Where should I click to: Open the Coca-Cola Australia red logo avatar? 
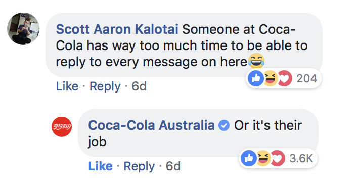(62, 127)
